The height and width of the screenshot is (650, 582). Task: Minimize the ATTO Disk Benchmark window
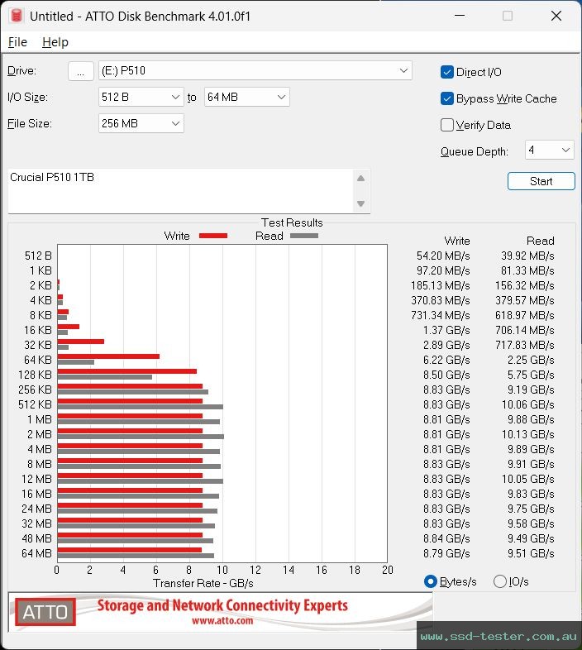pos(460,16)
